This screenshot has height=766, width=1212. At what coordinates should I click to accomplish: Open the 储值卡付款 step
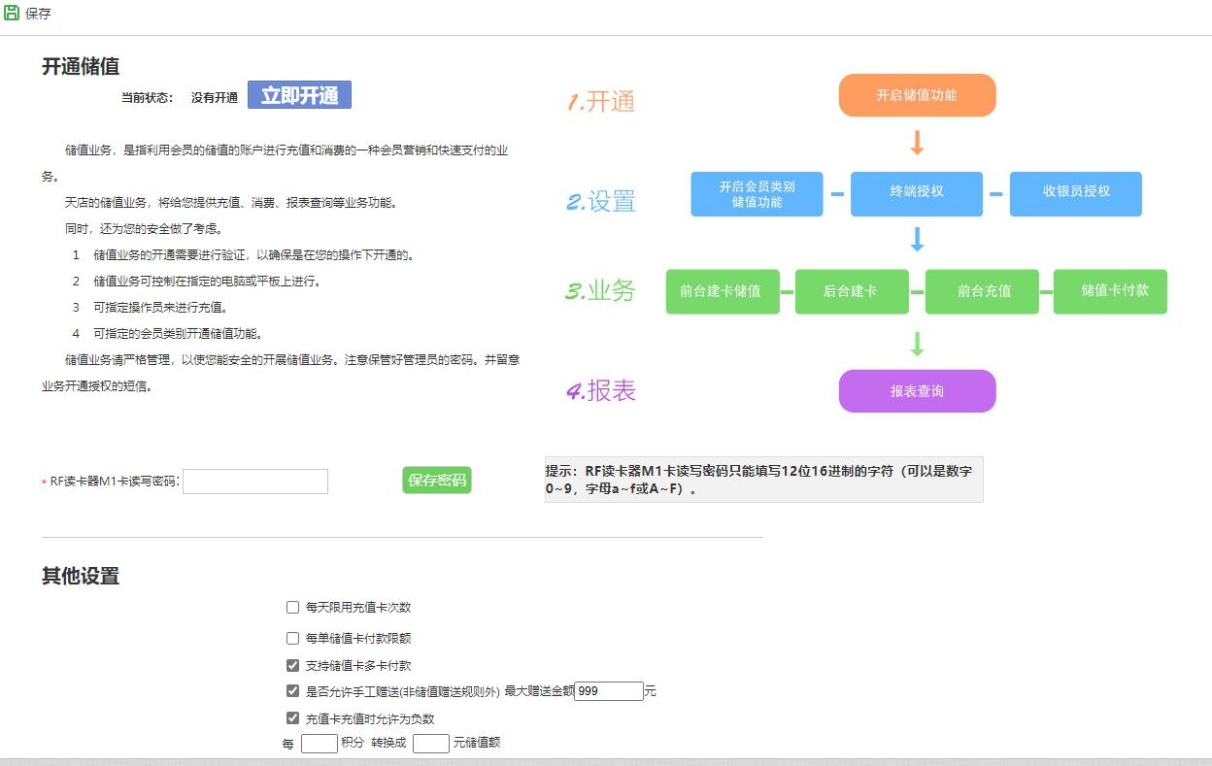click(1109, 291)
